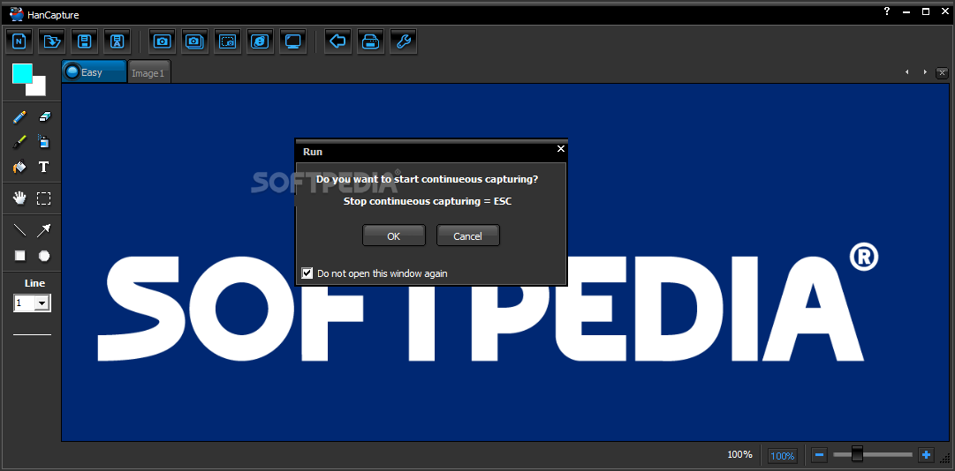Close the Run dialog with X
This screenshot has width=955, height=471.
pos(561,149)
